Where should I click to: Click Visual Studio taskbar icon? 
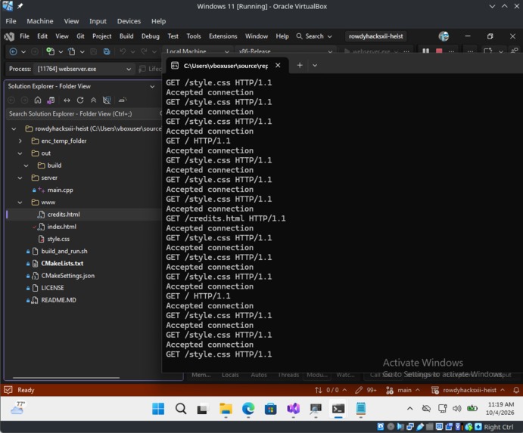point(293,409)
